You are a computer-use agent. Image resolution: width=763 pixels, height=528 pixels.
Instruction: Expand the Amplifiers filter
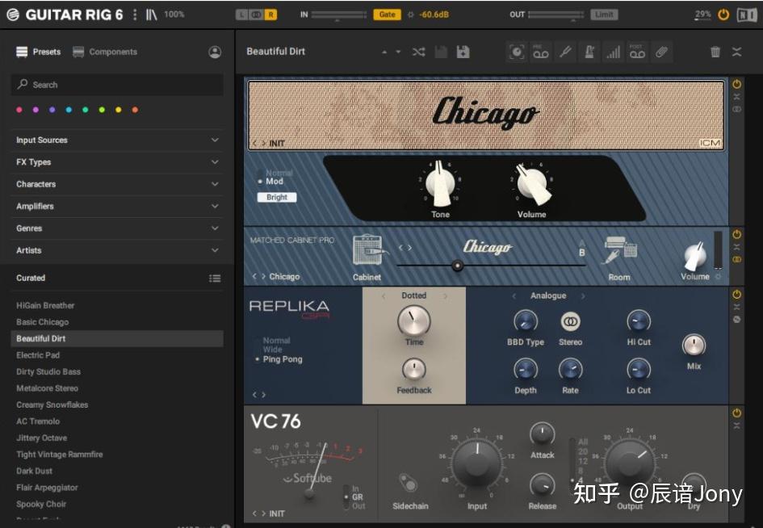point(117,207)
